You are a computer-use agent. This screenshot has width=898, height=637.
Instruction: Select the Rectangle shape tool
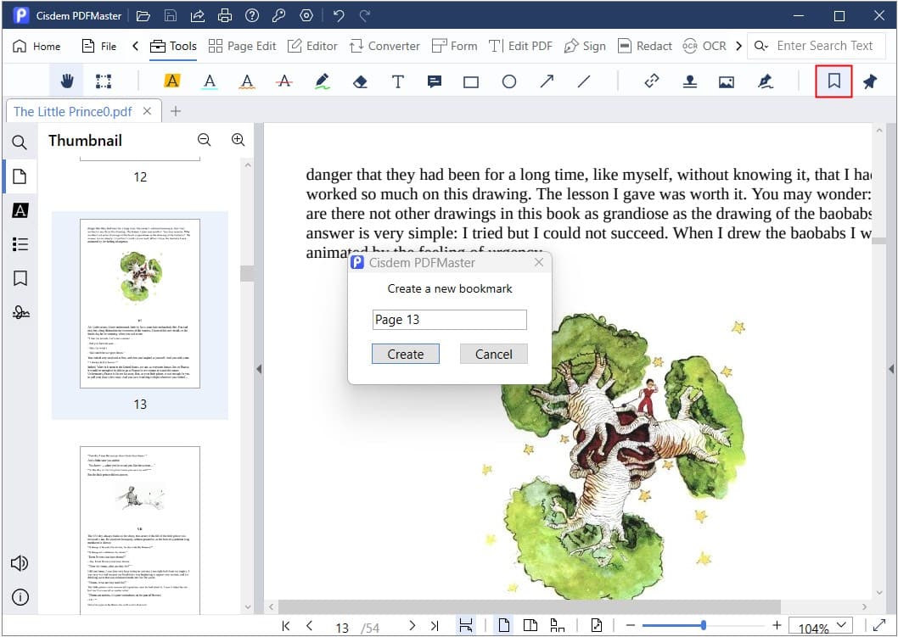tap(471, 81)
